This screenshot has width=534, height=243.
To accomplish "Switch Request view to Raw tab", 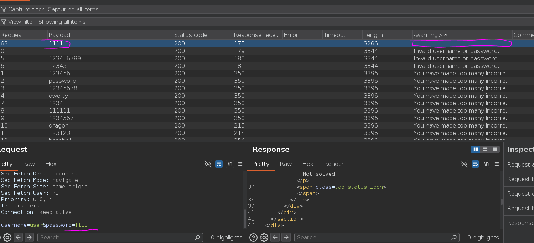I will click(29, 164).
